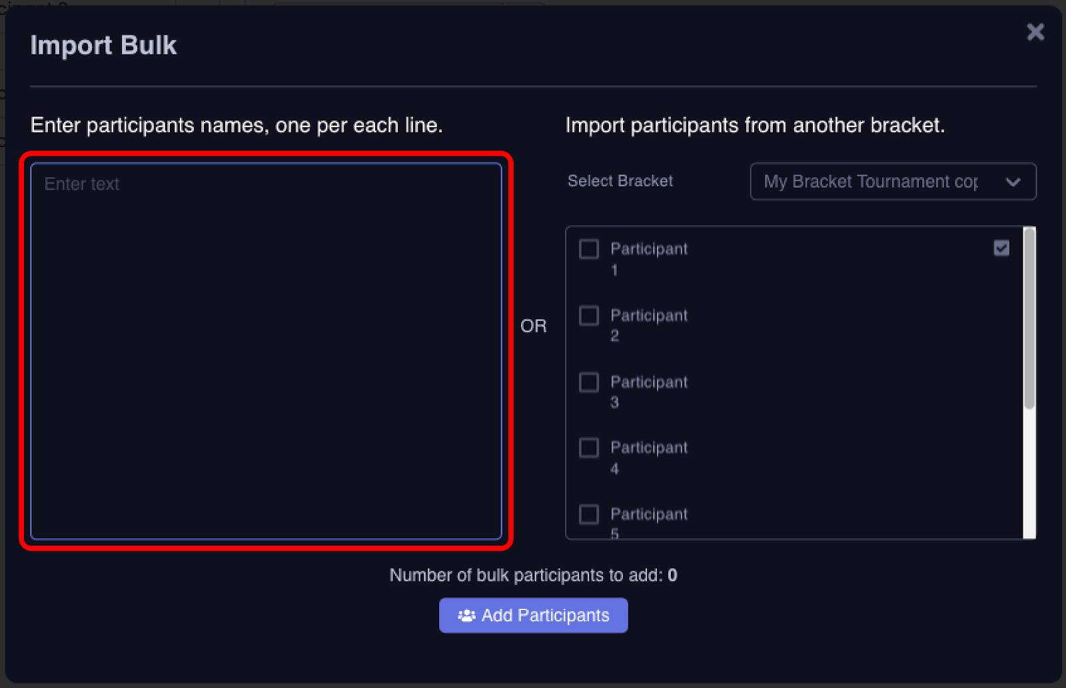Screen dimensions: 1066x688
Task: Select Participant 4 from the list
Action: pos(588,448)
